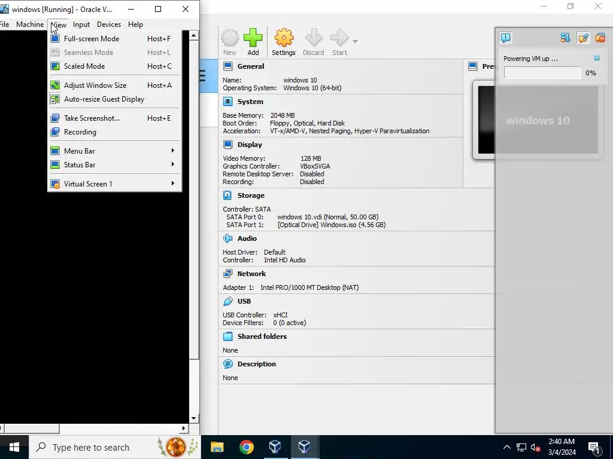Open the Input menu

[81, 24]
